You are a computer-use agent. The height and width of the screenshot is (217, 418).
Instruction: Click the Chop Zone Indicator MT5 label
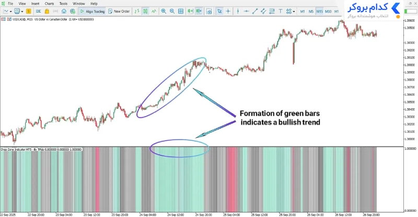(x=41, y=150)
